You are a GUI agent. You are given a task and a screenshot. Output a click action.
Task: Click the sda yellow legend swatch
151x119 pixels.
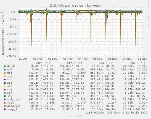pyautogui.click(x=5, y=76)
